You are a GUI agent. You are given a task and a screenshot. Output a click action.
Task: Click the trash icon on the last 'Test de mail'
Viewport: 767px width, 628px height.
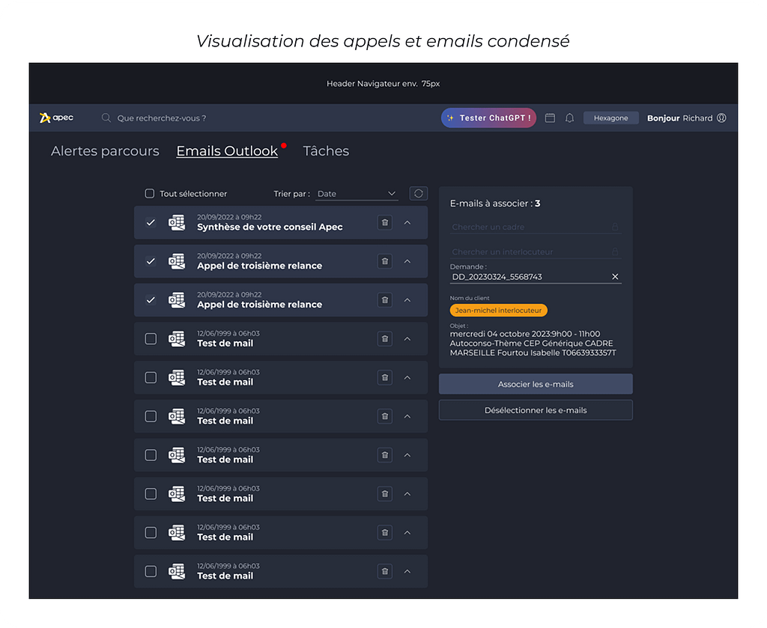pos(384,571)
